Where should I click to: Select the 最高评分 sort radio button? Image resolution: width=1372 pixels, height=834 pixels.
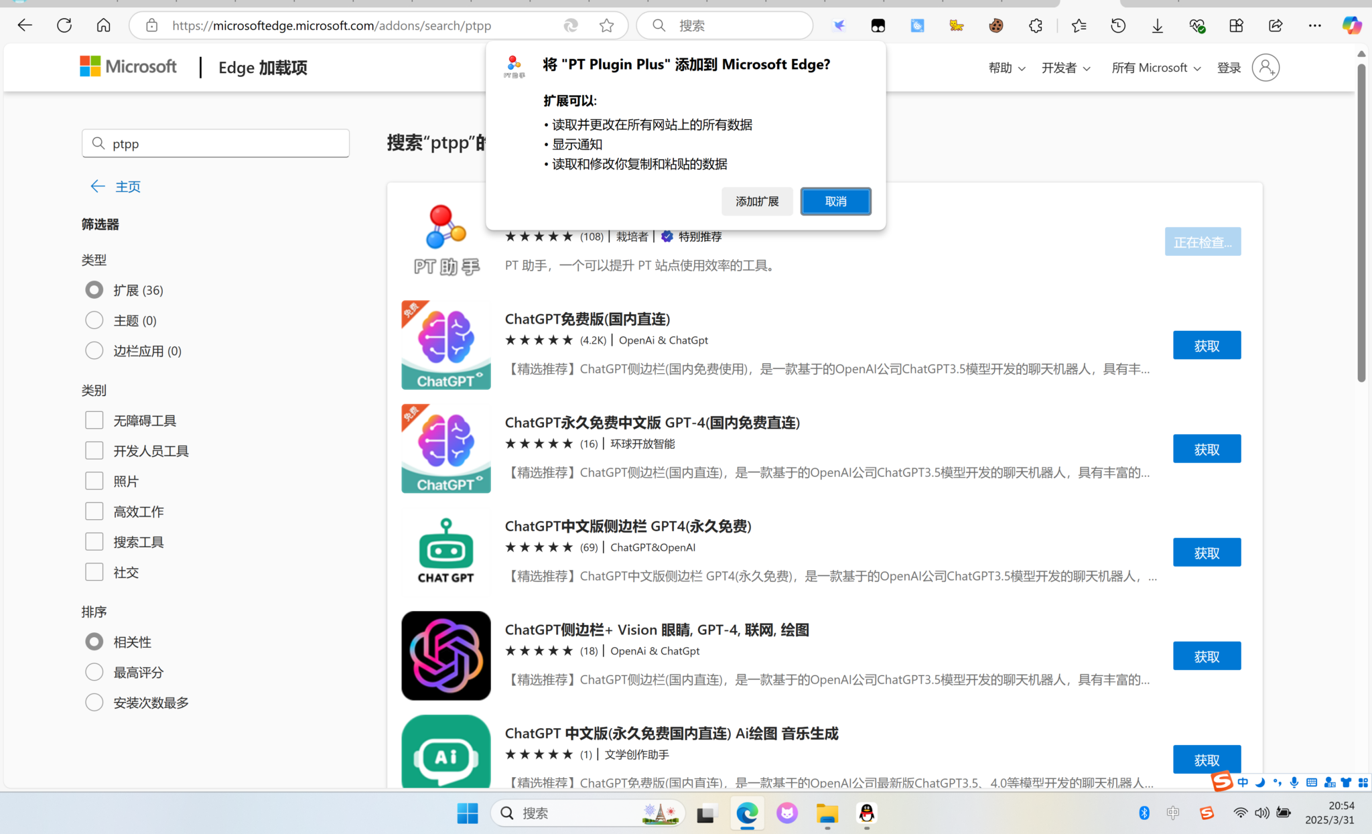click(94, 672)
